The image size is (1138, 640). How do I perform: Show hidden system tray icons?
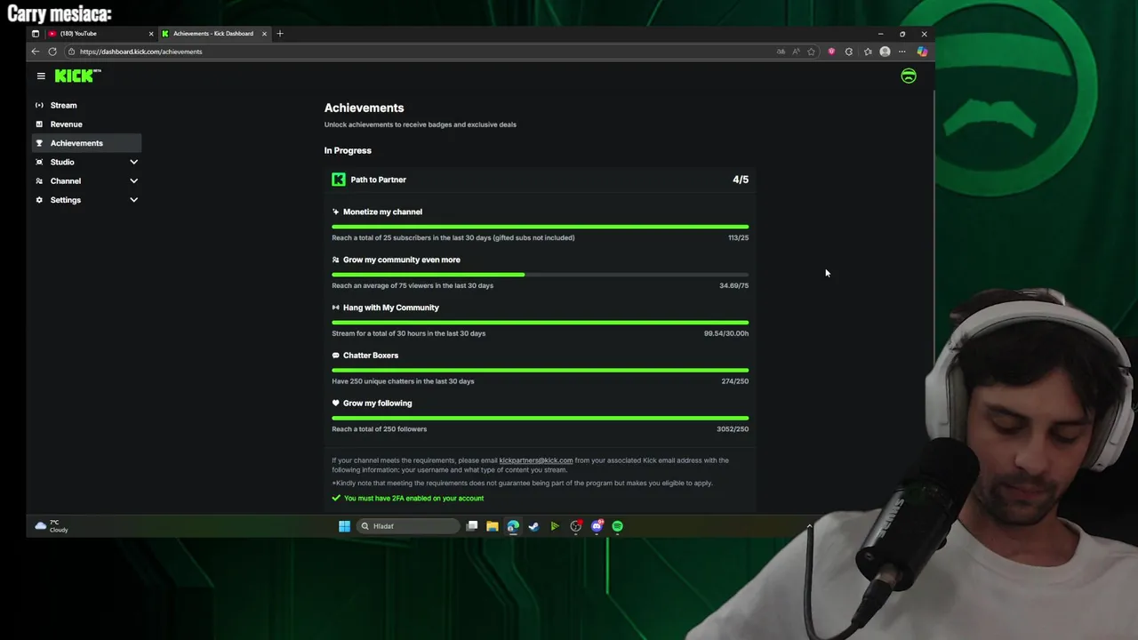[809, 526]
